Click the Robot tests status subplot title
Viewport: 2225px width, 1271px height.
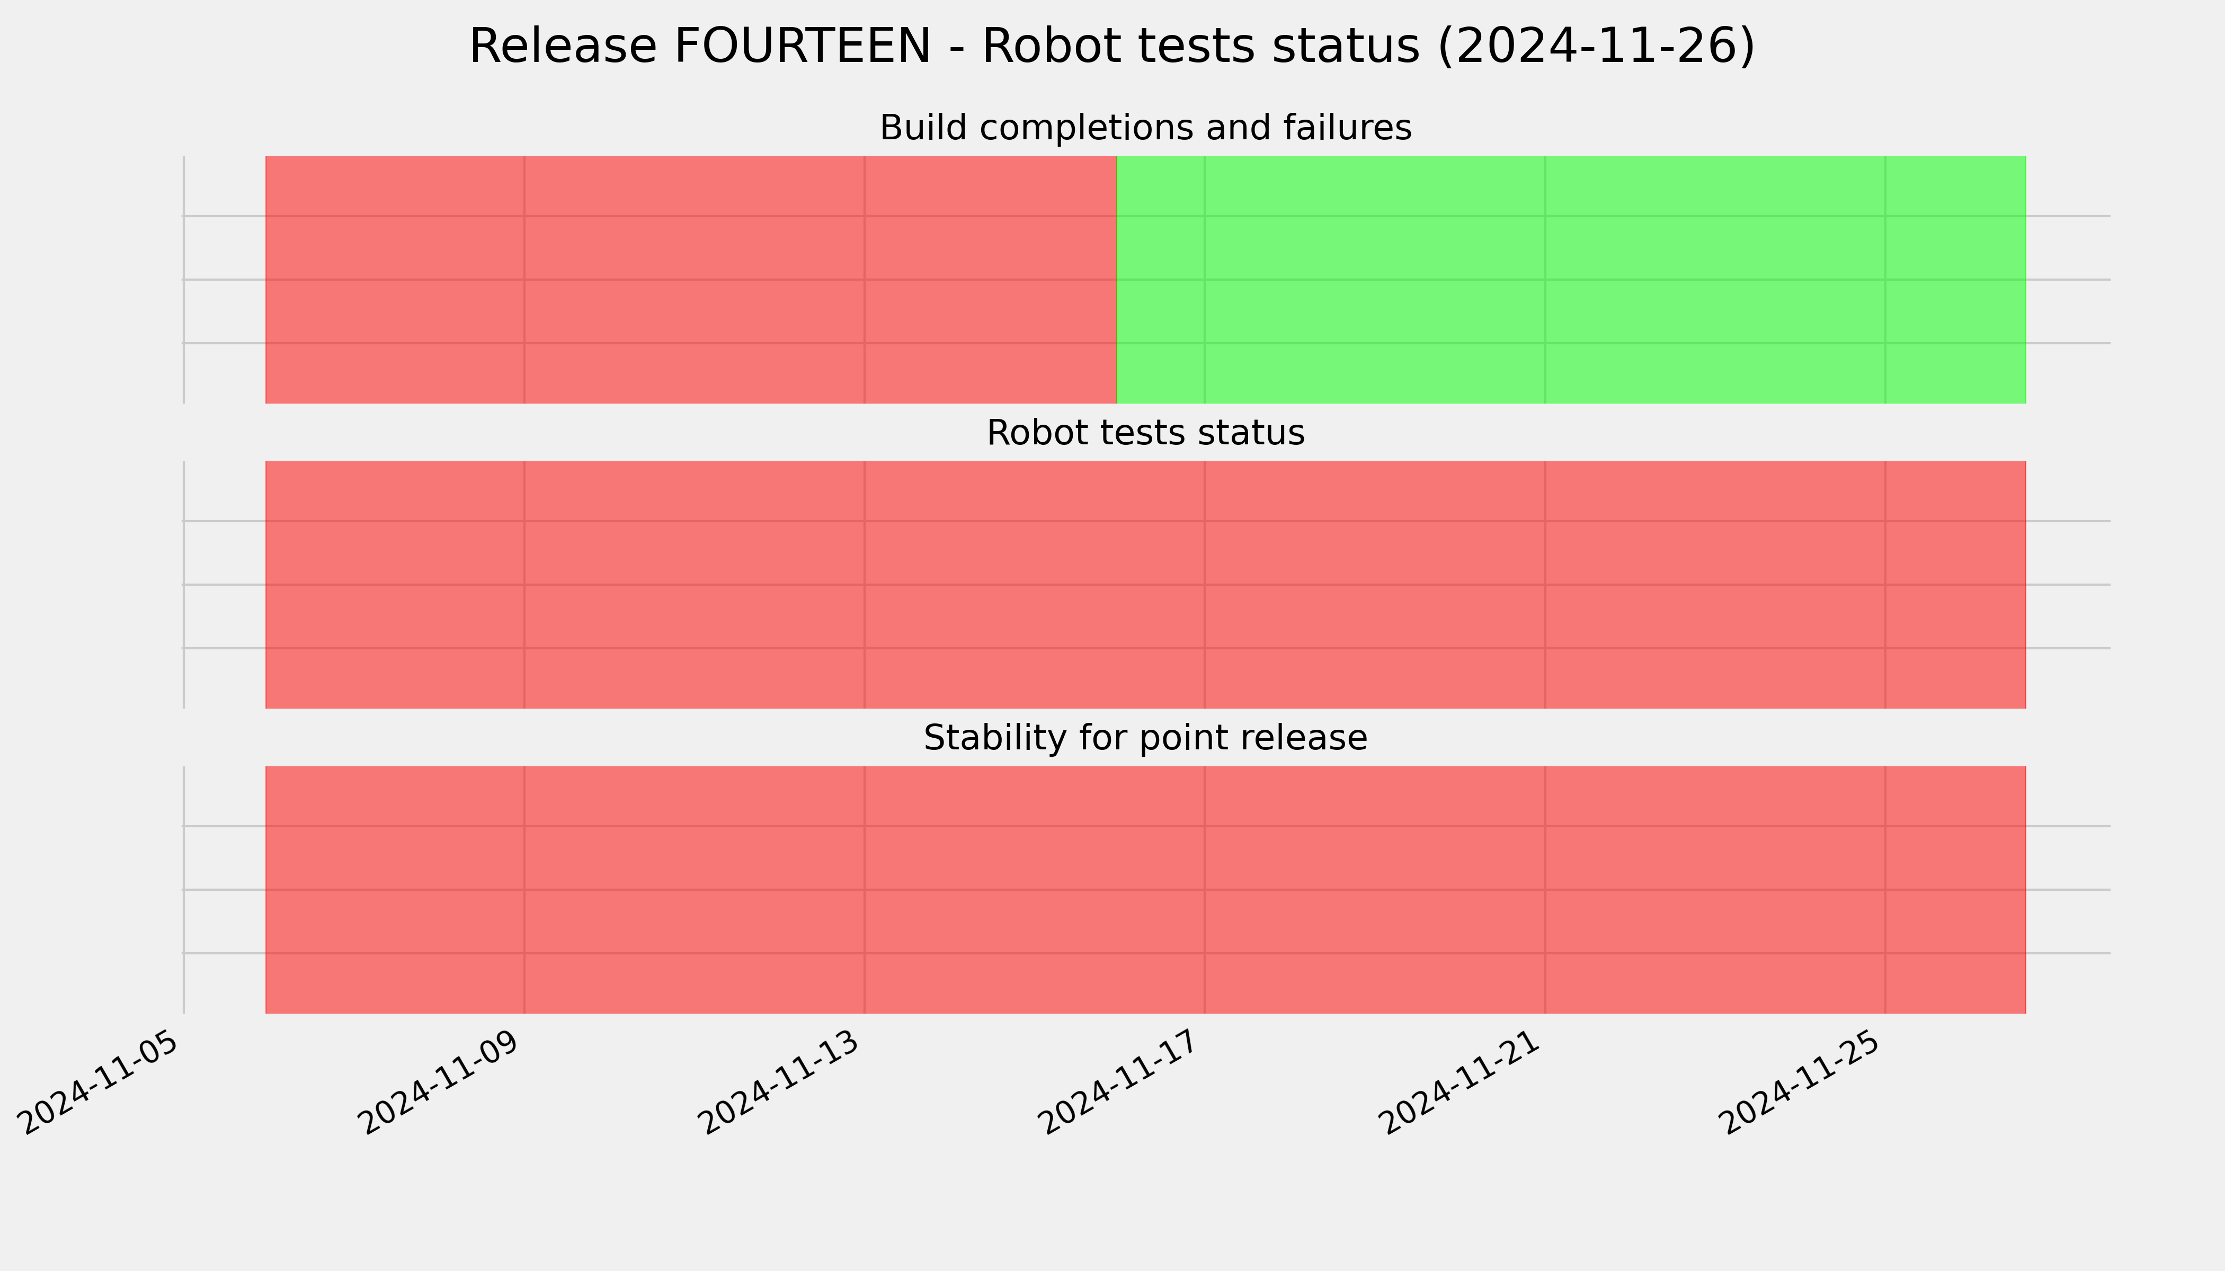point(1145,432)
